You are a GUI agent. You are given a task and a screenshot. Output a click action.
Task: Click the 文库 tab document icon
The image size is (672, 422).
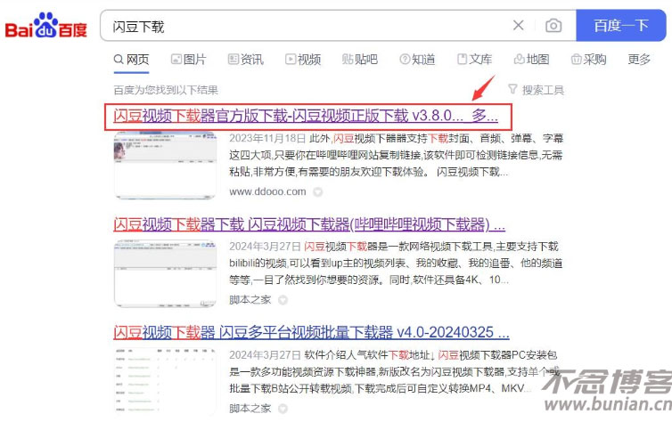coord(462,59)
